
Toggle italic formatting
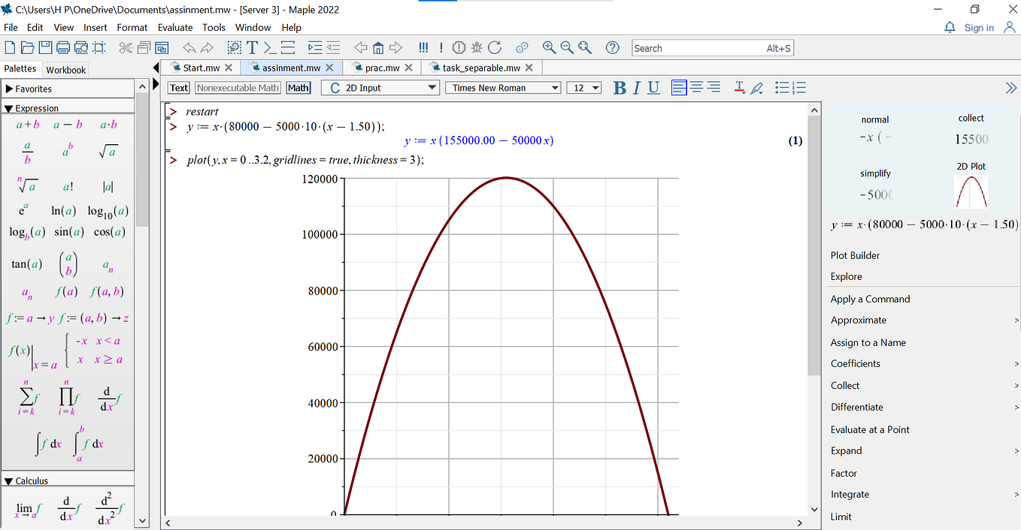tap(635, 88)
